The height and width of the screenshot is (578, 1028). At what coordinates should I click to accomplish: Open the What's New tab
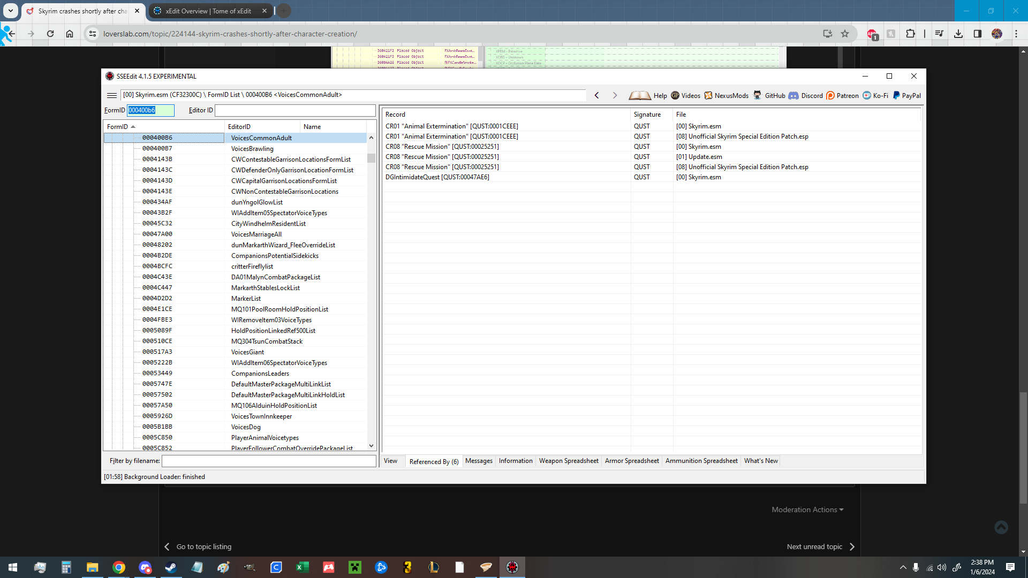click(761, 461)
